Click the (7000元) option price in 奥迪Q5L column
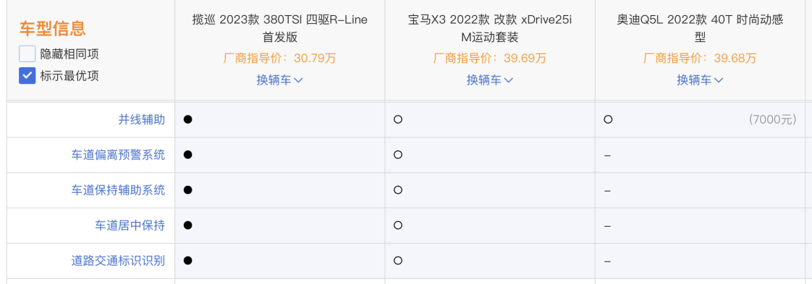This screenshot has width=812, height=284. coord(773,120)
